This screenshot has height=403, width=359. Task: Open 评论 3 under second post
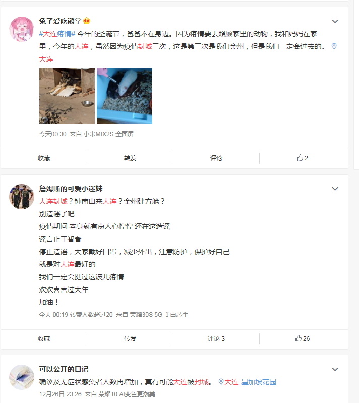(x=216, y=339)
